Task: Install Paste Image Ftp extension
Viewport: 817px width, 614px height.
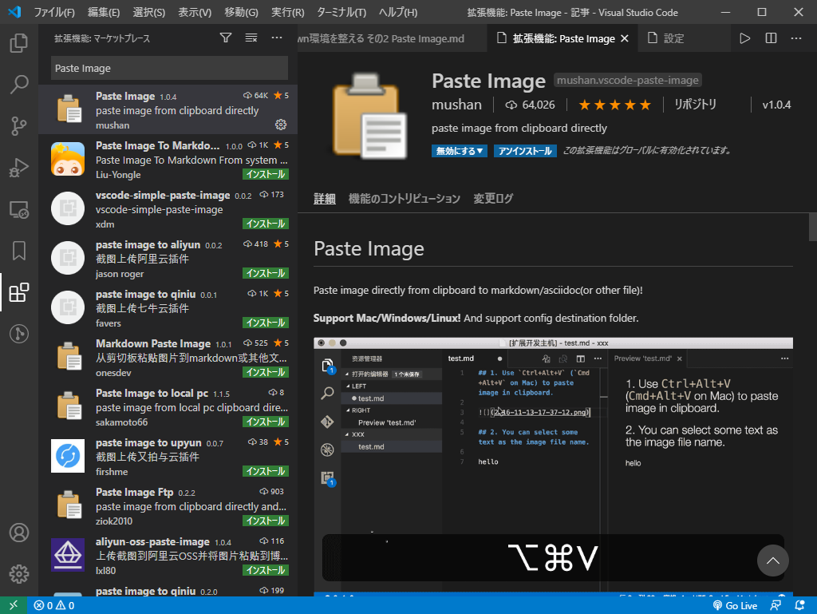Action: (266, 521)
